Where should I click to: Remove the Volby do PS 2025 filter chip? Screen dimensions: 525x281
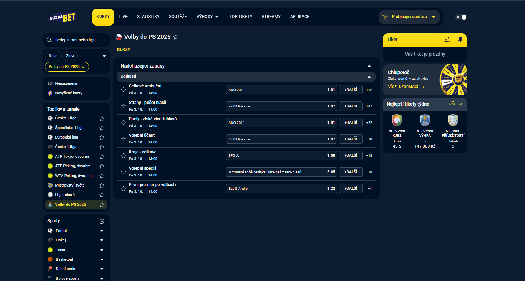(83, 66)
